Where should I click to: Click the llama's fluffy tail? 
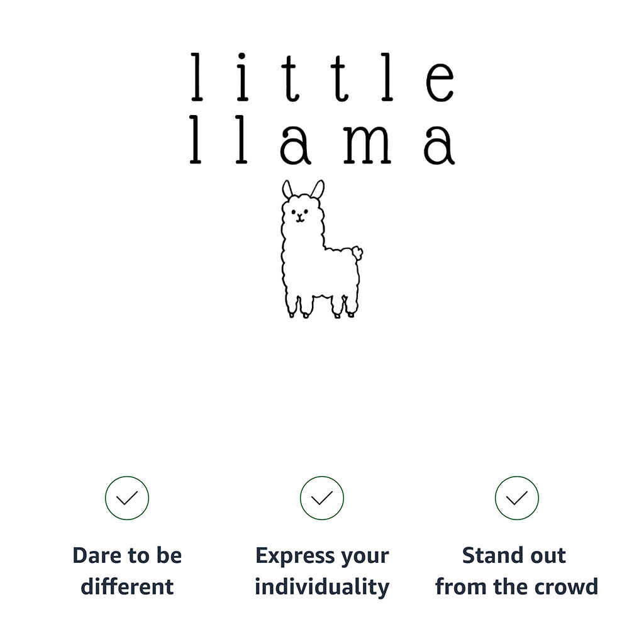click(x=357, y=253)
